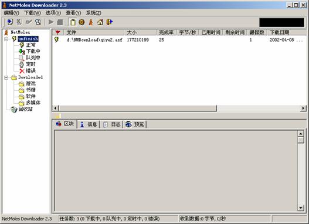
Task: Open the 选项(X) menu
Action: coord(53,13)
